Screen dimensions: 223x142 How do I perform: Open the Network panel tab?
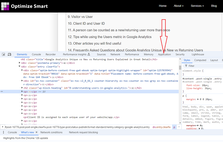pyautogui.click(x=115, y=54)
